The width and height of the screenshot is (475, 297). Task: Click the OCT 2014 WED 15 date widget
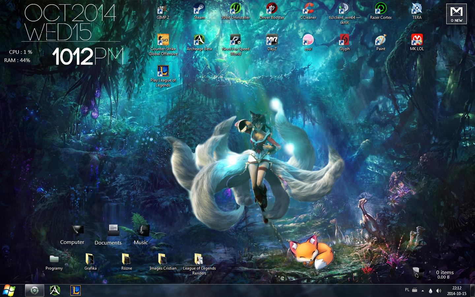[x=70, y=23]
